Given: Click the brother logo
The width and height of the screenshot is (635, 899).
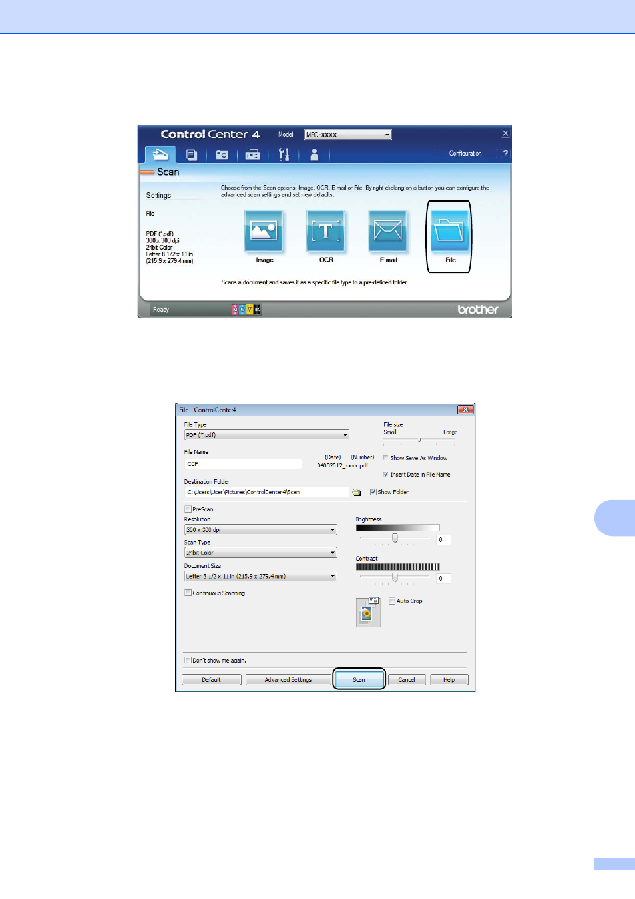Looking at the screenshot, I should tap(477, 310).
